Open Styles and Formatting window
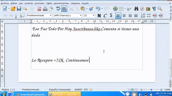This screenshot has height=96, width=172. coord(22,15)
